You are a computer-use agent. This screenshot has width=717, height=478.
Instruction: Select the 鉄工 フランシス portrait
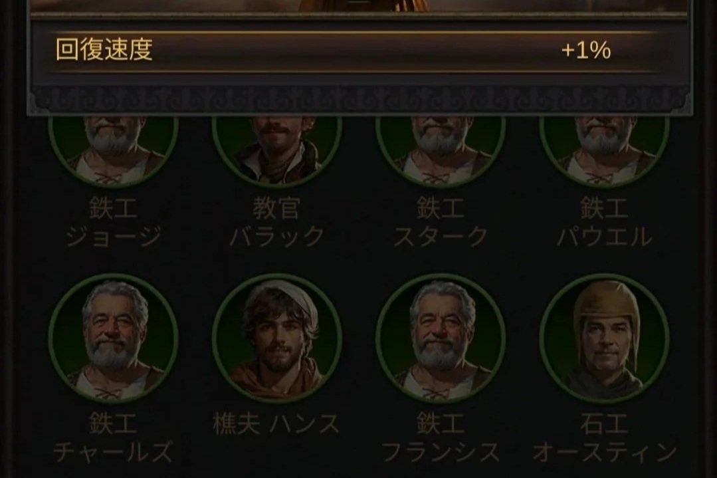441,339
